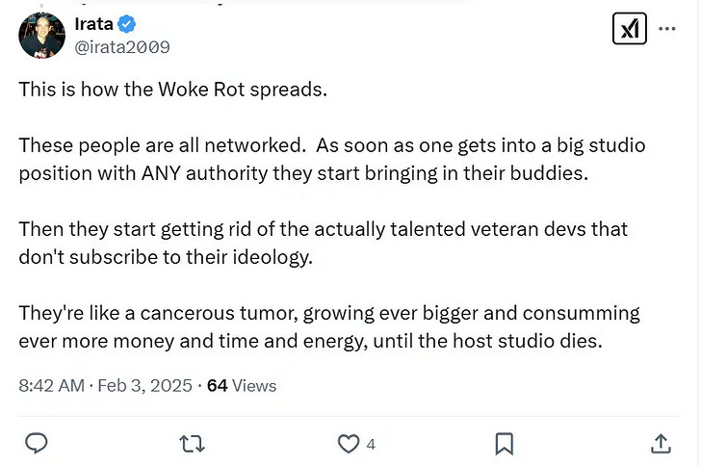Click the reply speech bubble icon
701x466 pixels.
pyautogui.click(x=37, y=443)
